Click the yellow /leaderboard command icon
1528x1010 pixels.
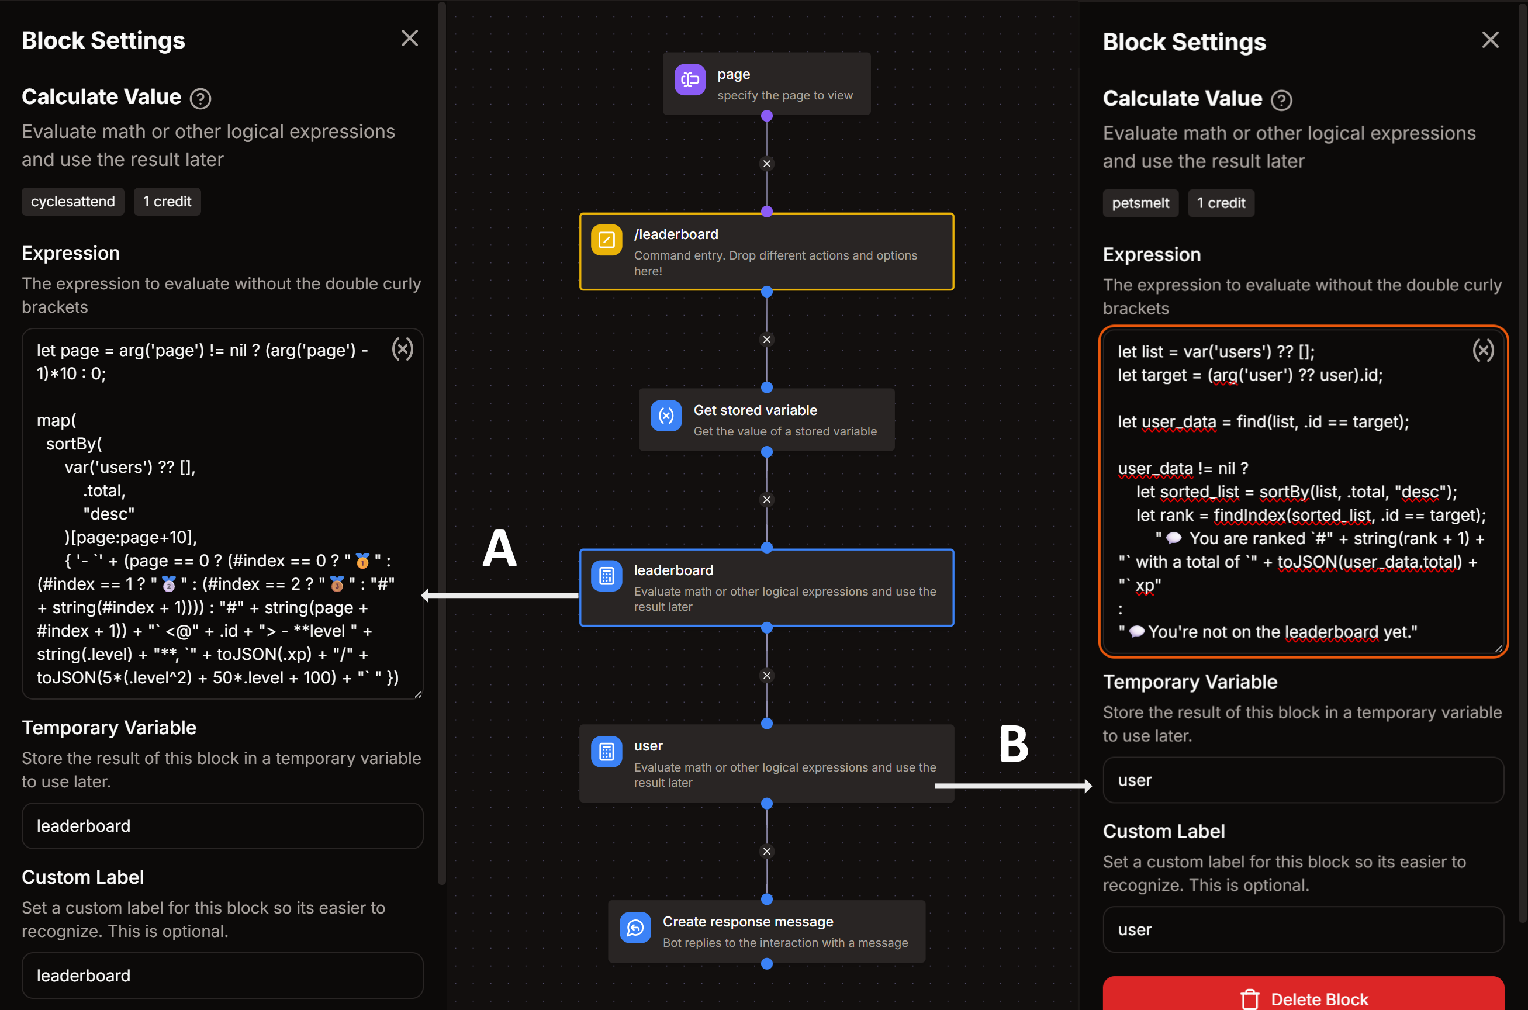point(606,240)
